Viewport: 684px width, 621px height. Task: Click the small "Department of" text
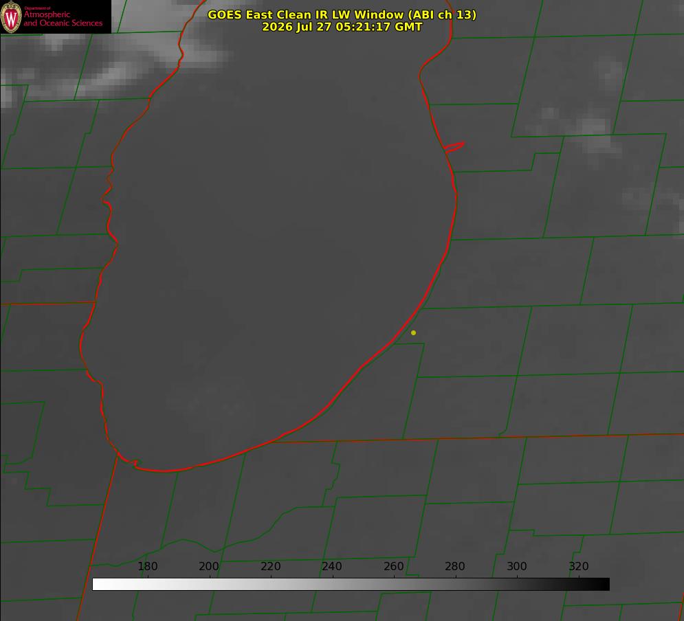point(38,8)
